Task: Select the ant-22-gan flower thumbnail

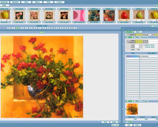Action: tap(19, 16)
